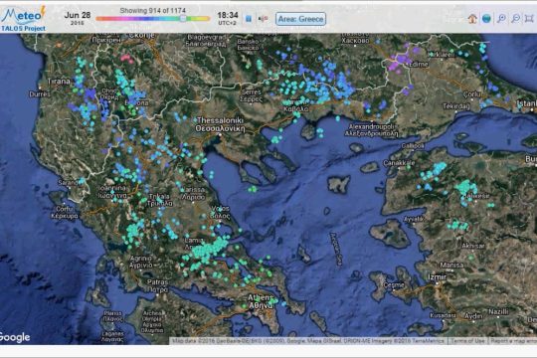Click the blue globe icon
Viewport: 537px width, 358px height.
tap(486, 19)
